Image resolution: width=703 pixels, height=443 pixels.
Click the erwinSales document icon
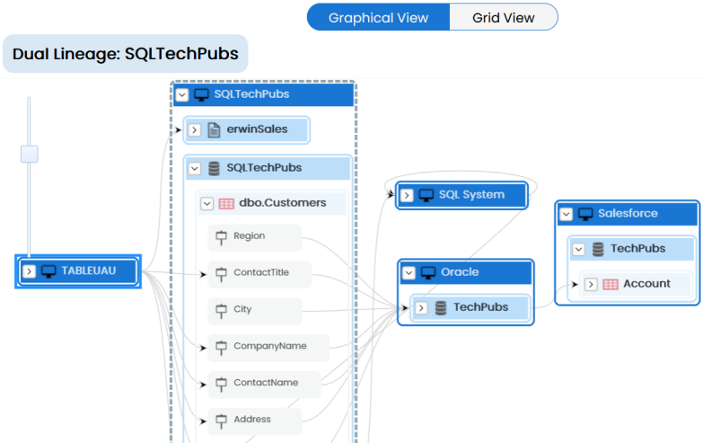pos(214,129)
